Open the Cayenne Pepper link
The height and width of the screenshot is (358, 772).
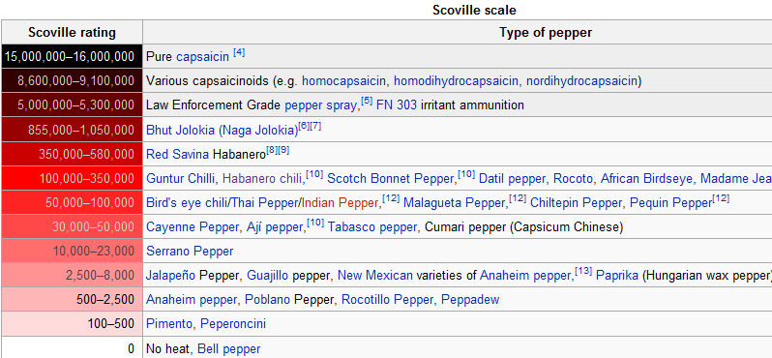click(193, 227)
